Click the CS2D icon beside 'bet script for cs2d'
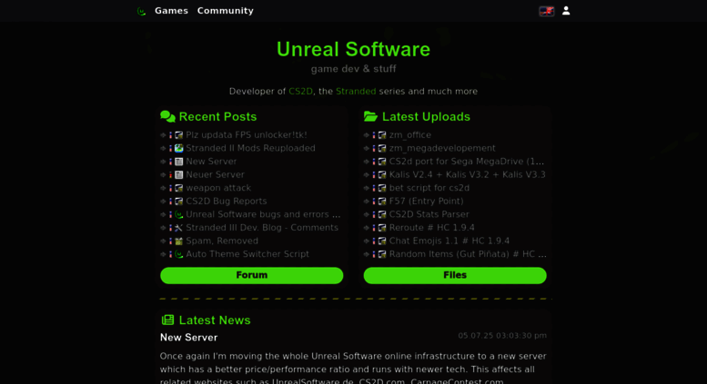707x384 pixels. point(382,188)
